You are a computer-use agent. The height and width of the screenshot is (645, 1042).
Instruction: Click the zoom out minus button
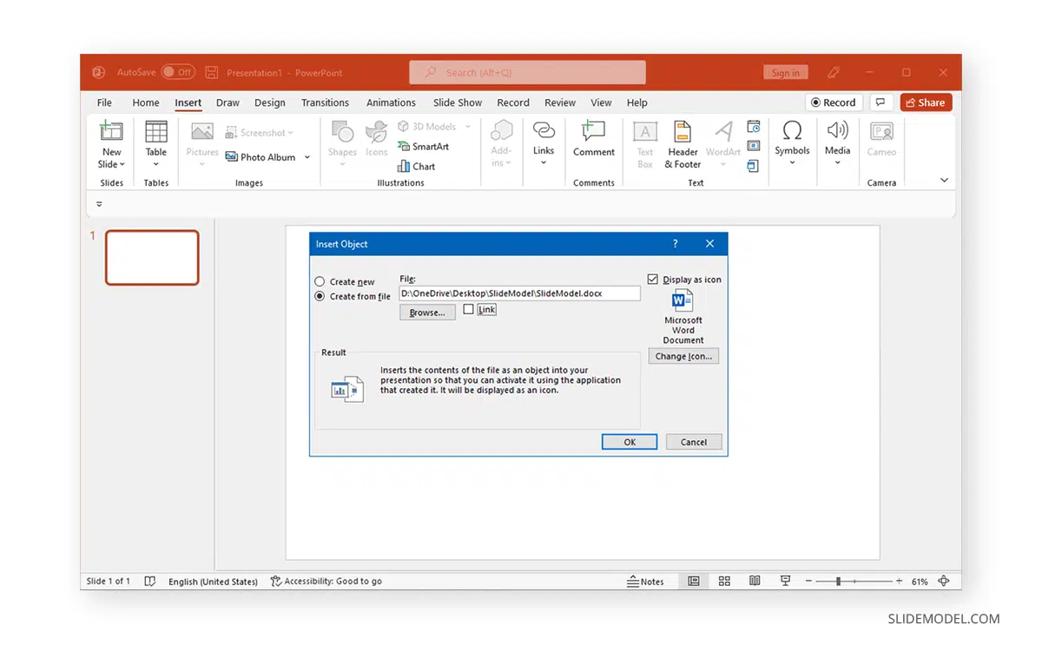pyautogui.click(x=808, y=581)
